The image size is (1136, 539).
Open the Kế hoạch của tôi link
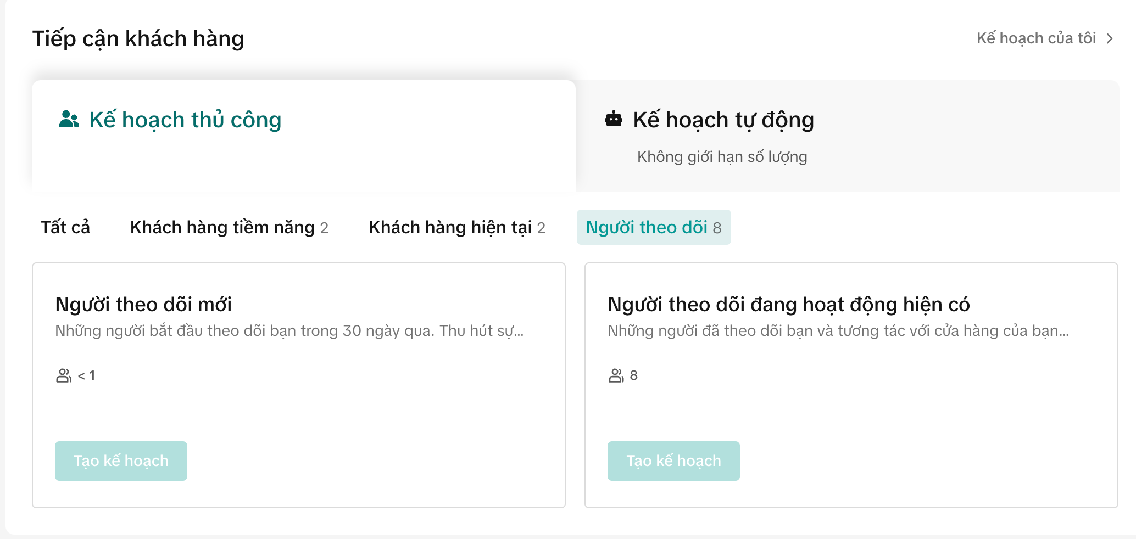(1036, 38)
